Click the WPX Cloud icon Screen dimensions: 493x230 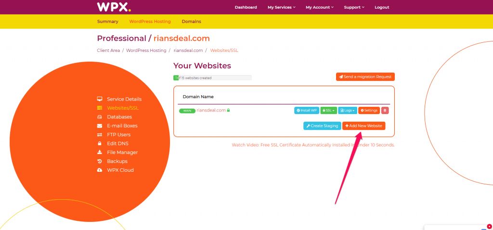(100, 170)
